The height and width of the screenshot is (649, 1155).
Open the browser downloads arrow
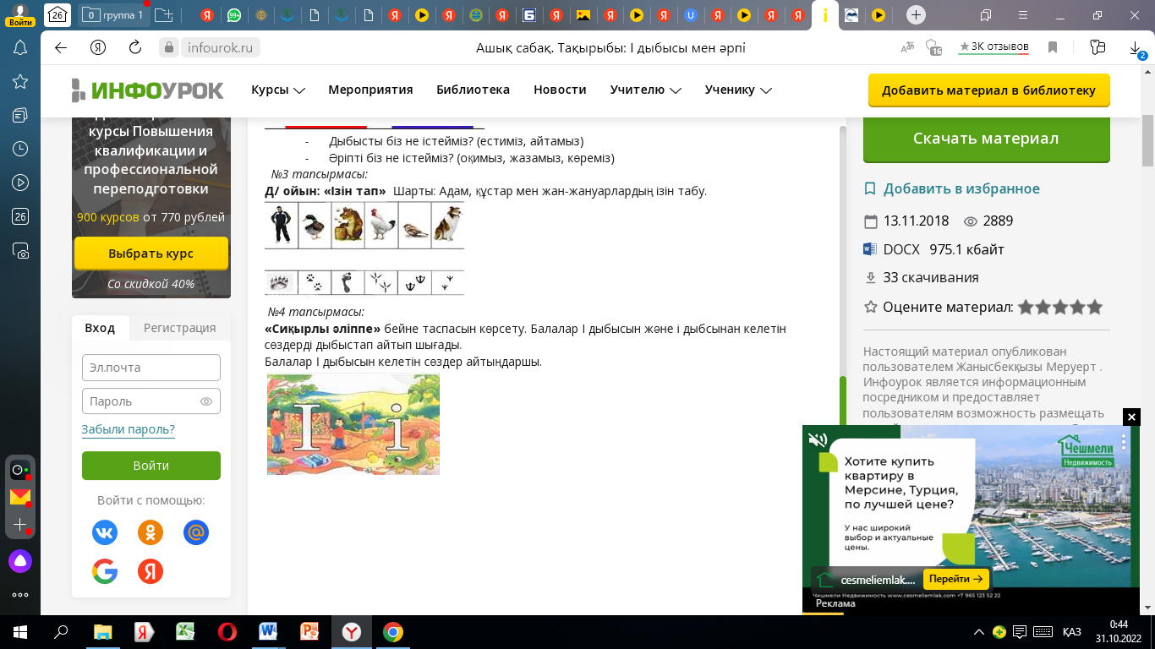click(1137, 49)
